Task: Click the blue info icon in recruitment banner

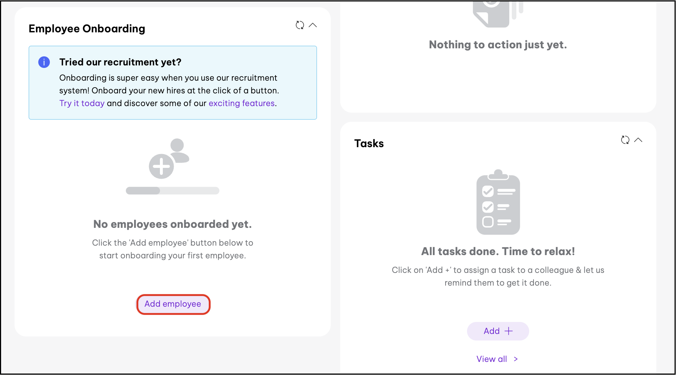Action: [44, 62]
